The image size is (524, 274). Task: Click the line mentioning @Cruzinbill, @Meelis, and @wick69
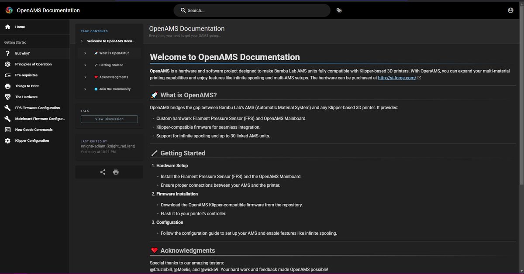[239, 270]
